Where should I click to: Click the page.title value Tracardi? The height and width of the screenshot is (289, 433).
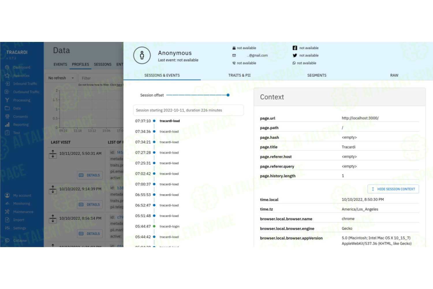pyautogui.click(x=348, y=147)
